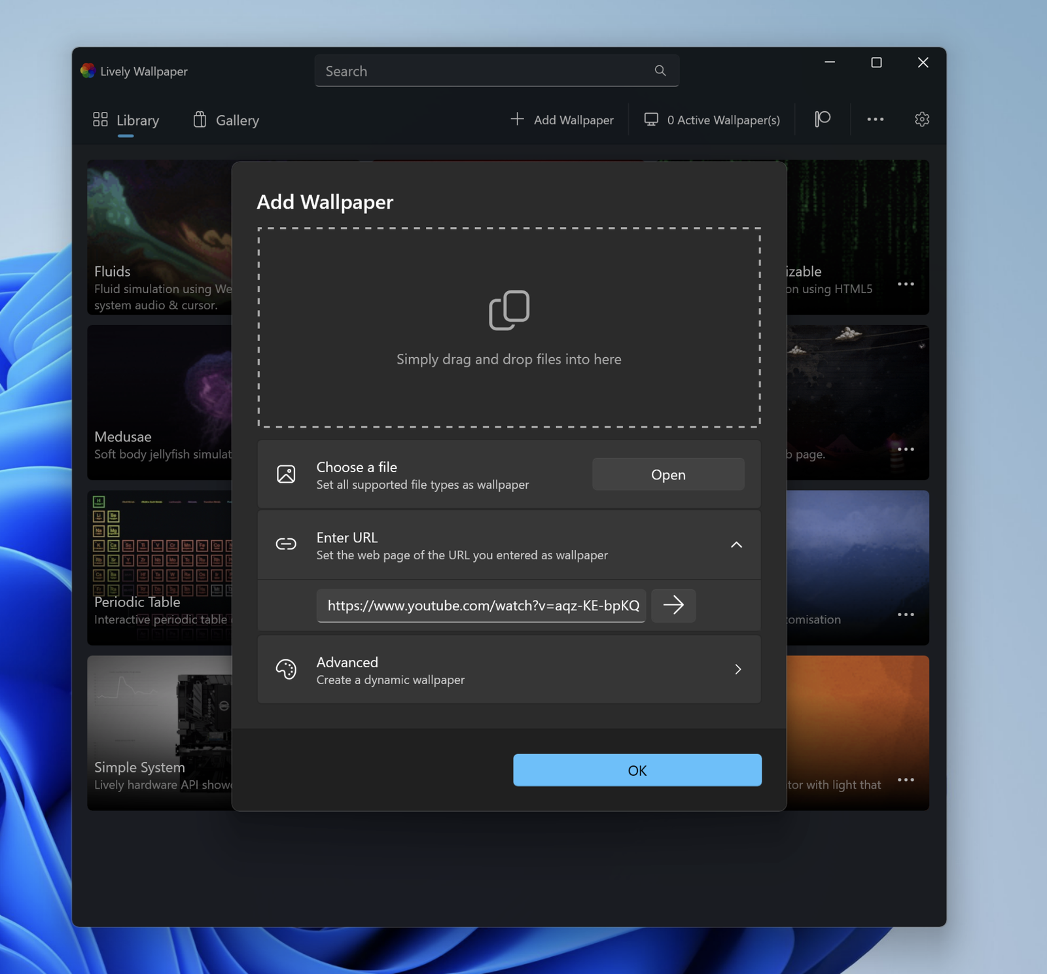
Task: Minimize the Lively Wallpaper window
Action: (830, 62)
